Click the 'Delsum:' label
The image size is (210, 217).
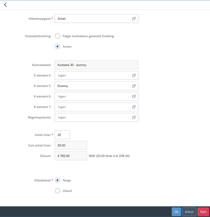[45, 156]
